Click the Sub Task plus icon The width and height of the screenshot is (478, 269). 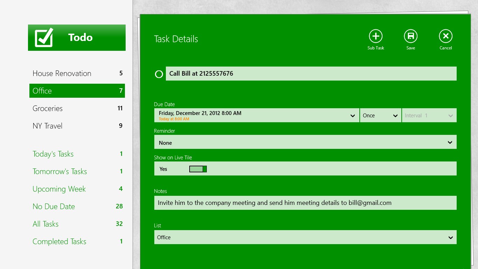click(x=375, y=36)
